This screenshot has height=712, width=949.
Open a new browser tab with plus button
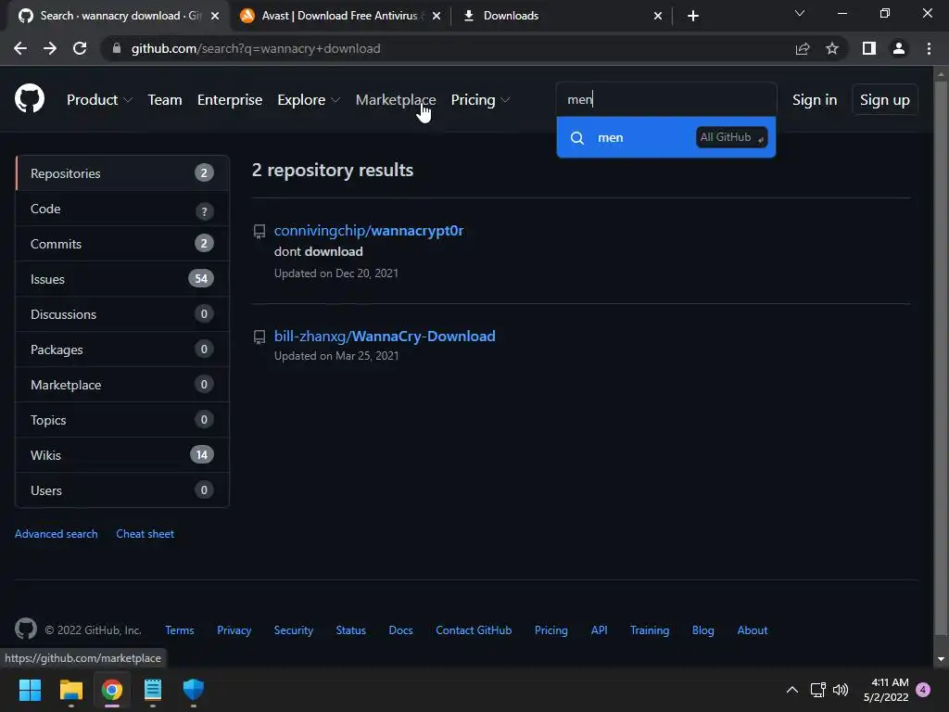click(x=693, y=16)
